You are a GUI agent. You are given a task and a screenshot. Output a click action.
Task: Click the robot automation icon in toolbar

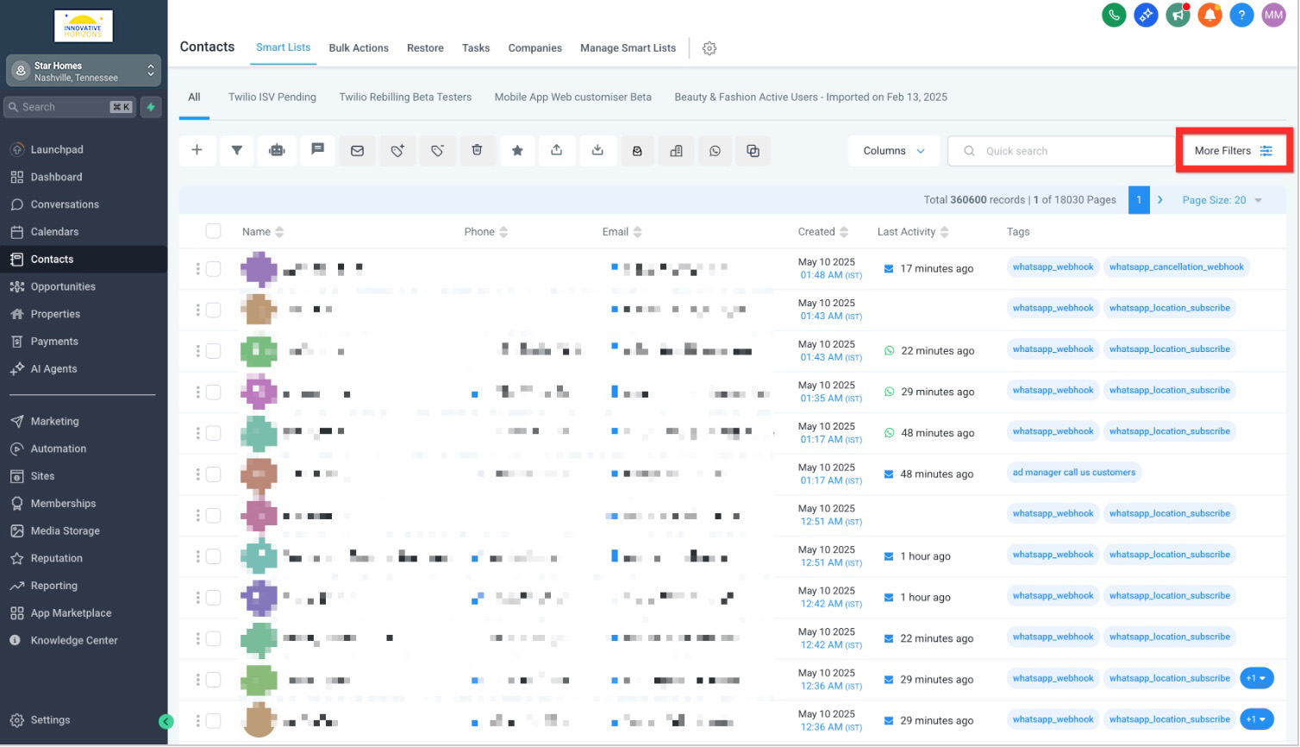277,150
